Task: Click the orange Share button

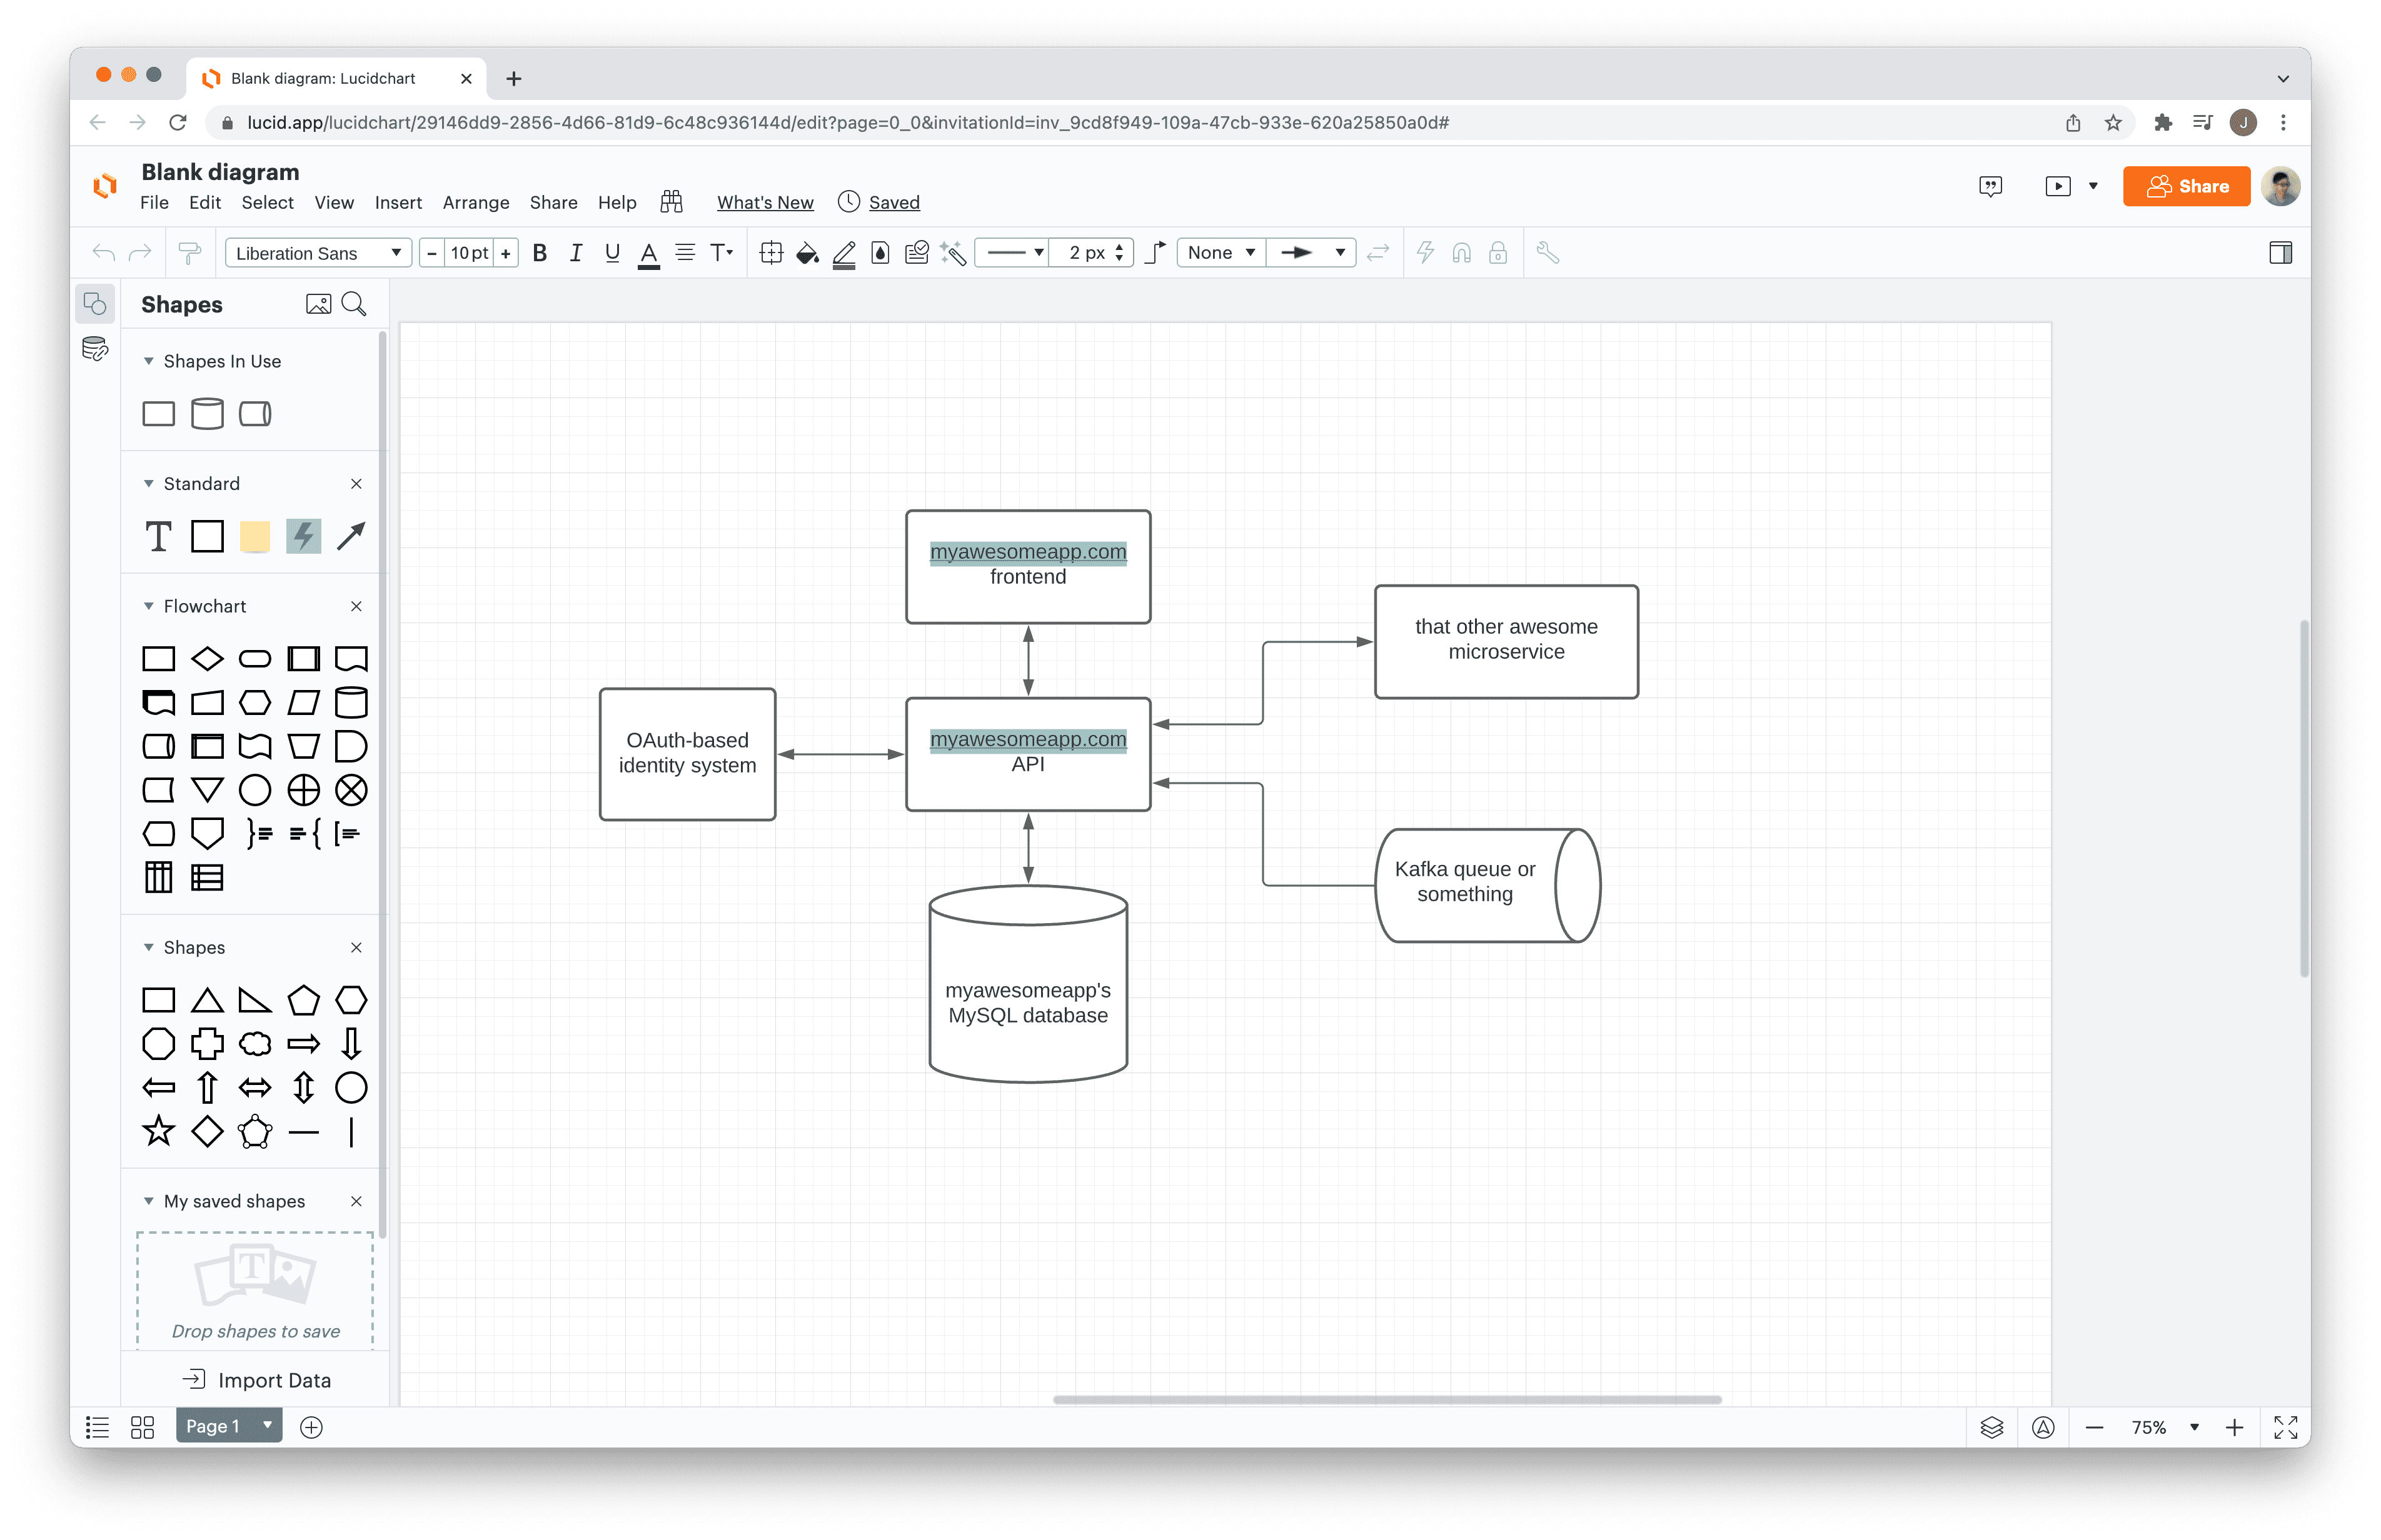Action: (x=2186, y=186)
